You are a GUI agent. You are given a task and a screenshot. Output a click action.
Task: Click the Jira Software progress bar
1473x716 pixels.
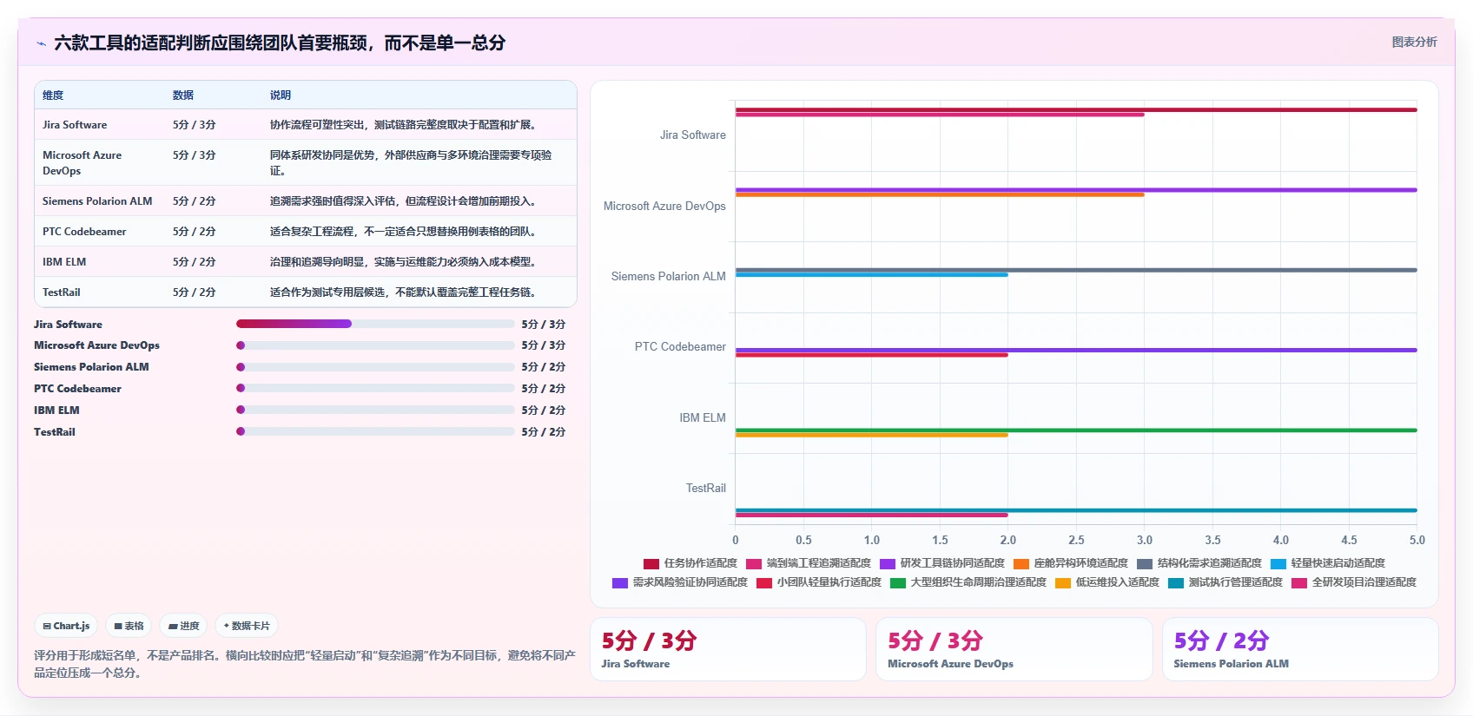375,324
